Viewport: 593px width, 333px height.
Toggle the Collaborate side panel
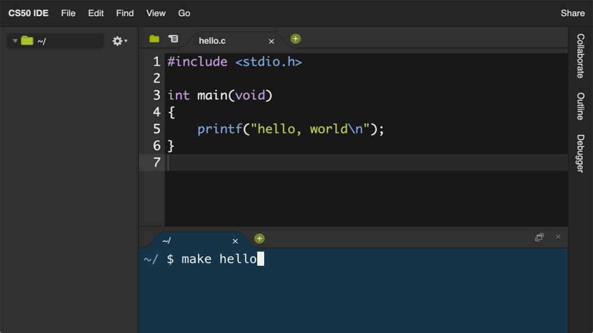click(x=580, y=55)
